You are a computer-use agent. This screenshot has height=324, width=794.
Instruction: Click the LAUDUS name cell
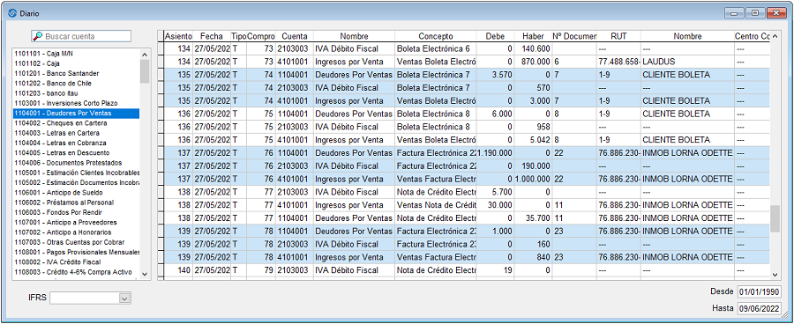[x=687, y=61]
